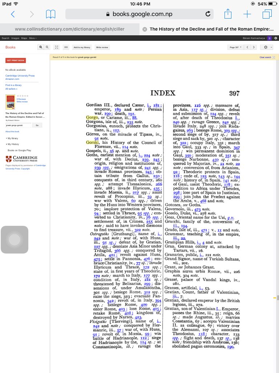Go to Books home logo
Screen dimensions: 279x373
(11, 47)
